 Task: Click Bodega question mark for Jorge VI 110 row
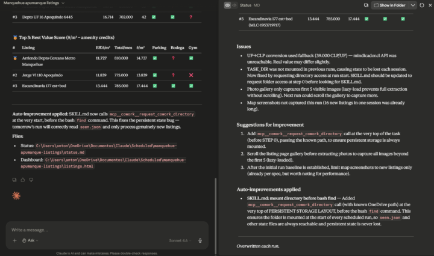[173, 75]
